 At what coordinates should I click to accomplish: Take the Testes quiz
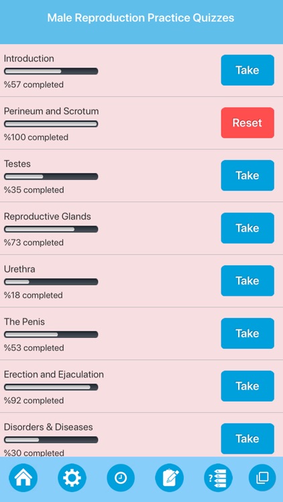247,175
